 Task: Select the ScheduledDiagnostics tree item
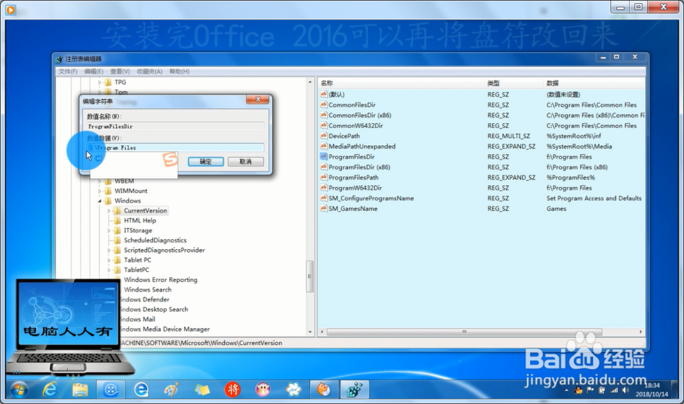[x=155, y=240]
